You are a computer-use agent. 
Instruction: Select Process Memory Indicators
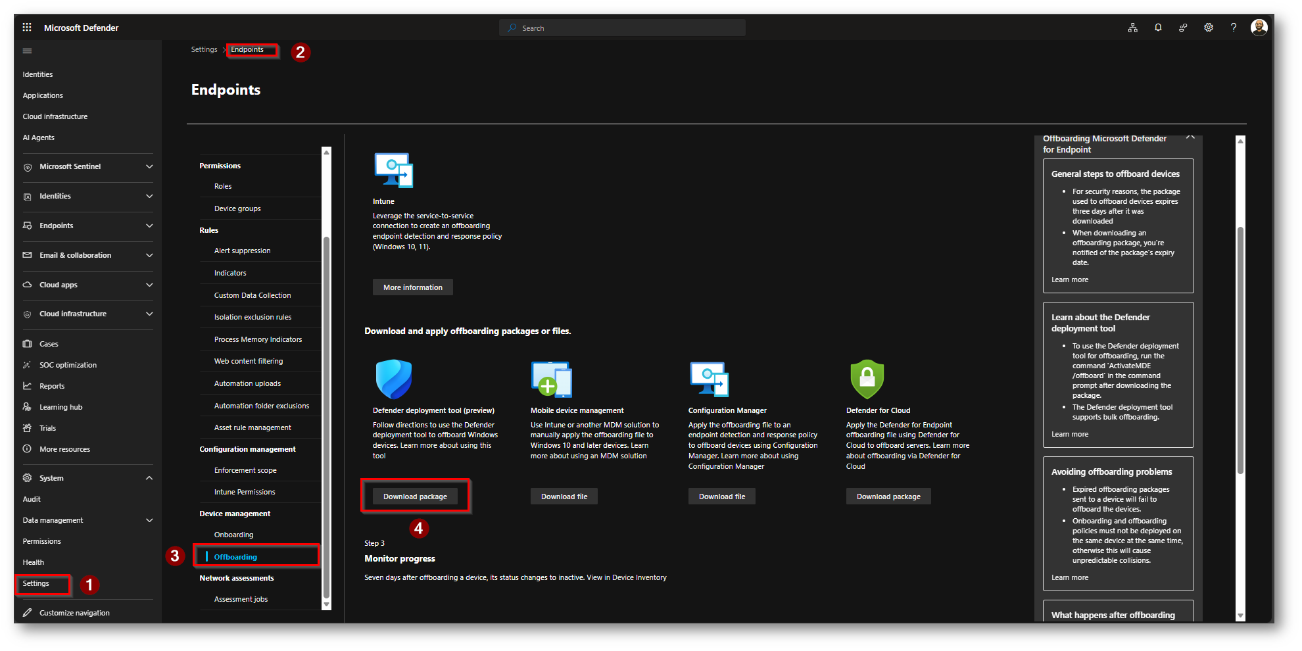tap(258, 339)
